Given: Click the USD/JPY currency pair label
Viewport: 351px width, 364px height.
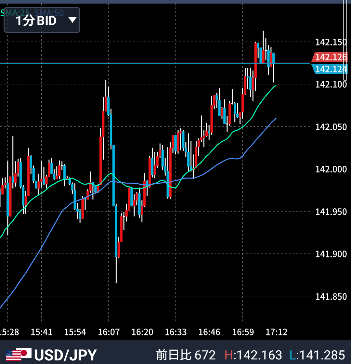Looking at the screenshot, I should tap(65, 355).
